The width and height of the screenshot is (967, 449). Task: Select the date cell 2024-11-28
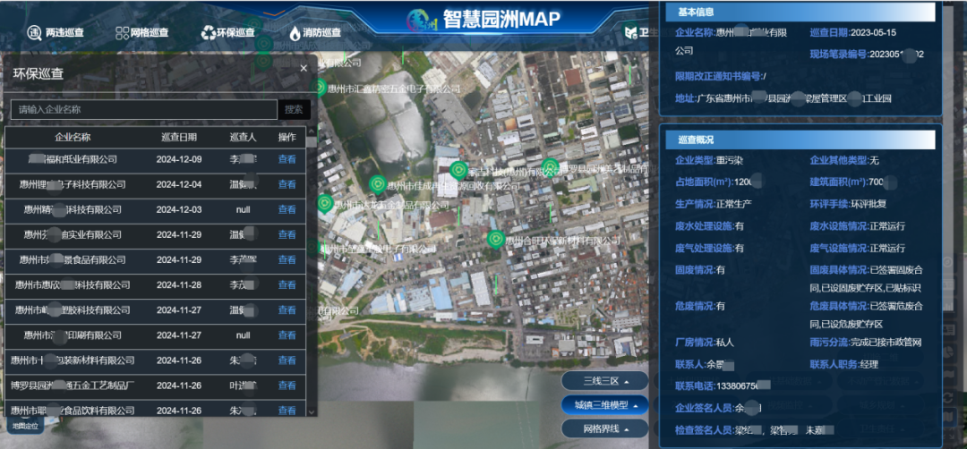point(179,285)
